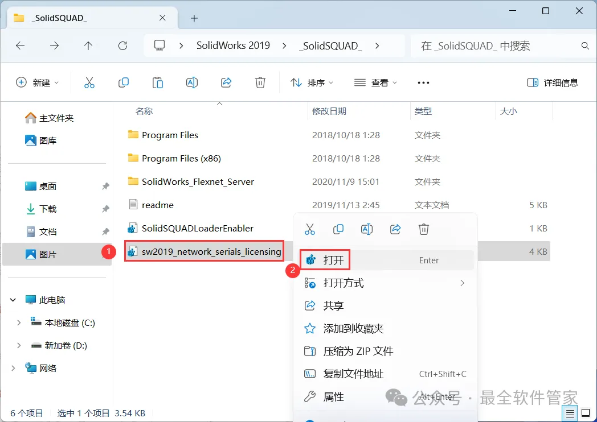597x422 pixels.
Task: Select 桌面 in the navigation pane
Action: pos(41,187)
